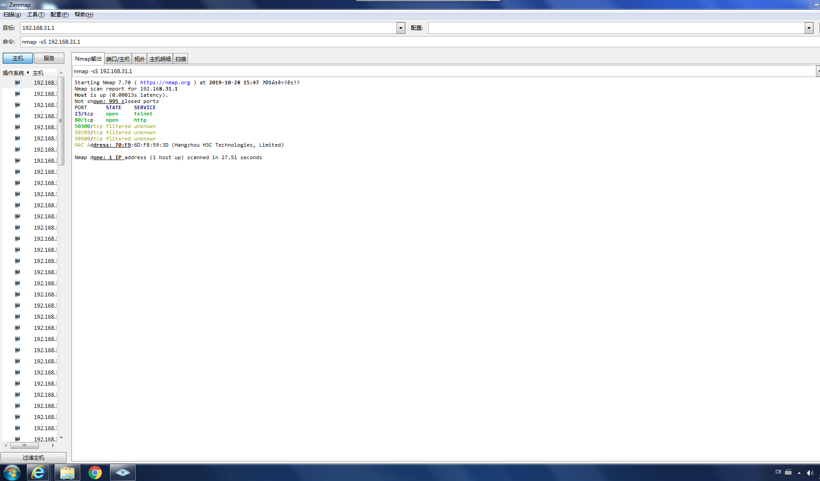Click the "telnet" service text
This screenshot has height=481, width=820.
pos(143,114)
